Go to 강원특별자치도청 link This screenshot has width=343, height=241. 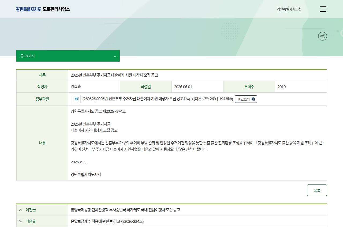click(x=289, y=9)
